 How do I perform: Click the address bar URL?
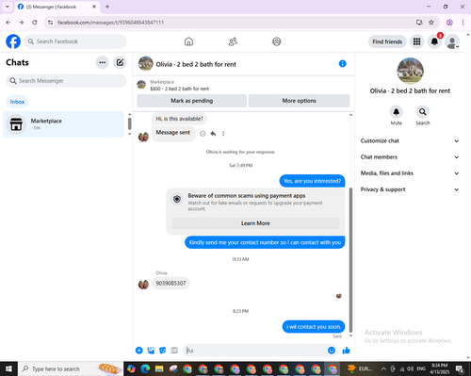110,23
